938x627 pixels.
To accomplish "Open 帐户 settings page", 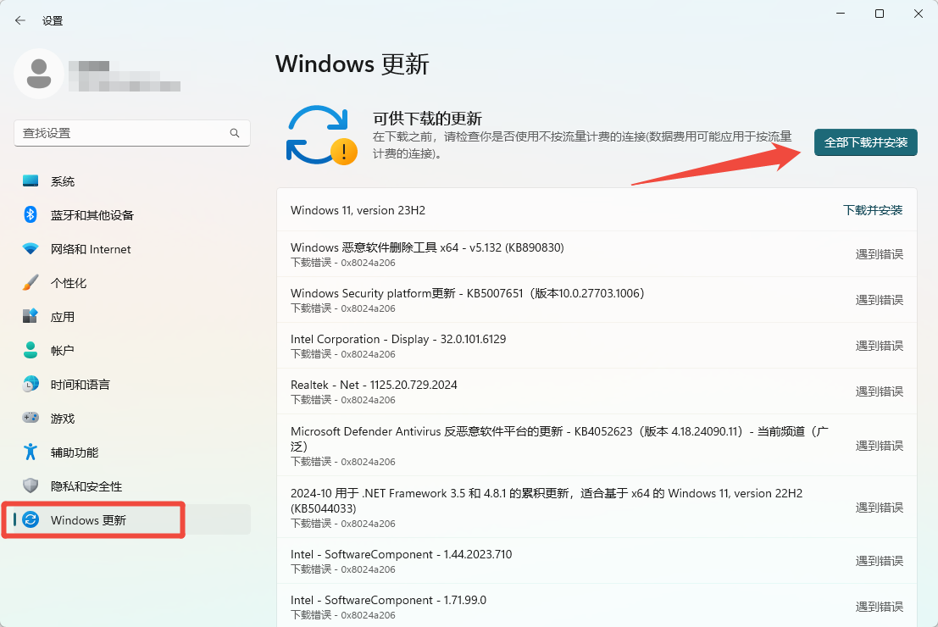I will click(131, 351).
